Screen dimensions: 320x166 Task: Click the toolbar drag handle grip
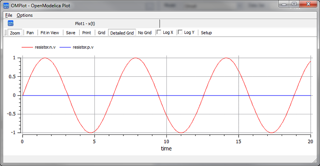click(x=6, y=33)
